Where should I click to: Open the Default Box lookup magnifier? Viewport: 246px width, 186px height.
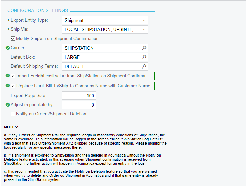(144, 57)
